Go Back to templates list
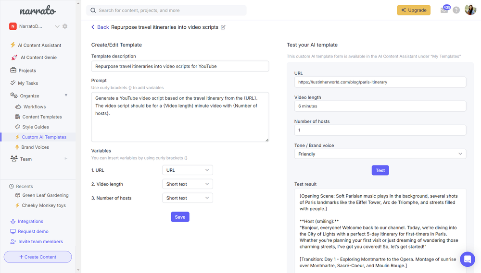 click(100, 27)
